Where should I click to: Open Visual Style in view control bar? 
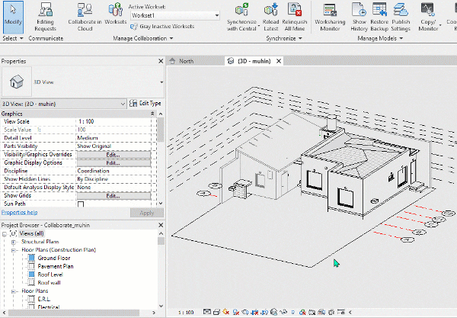[216, 312]
